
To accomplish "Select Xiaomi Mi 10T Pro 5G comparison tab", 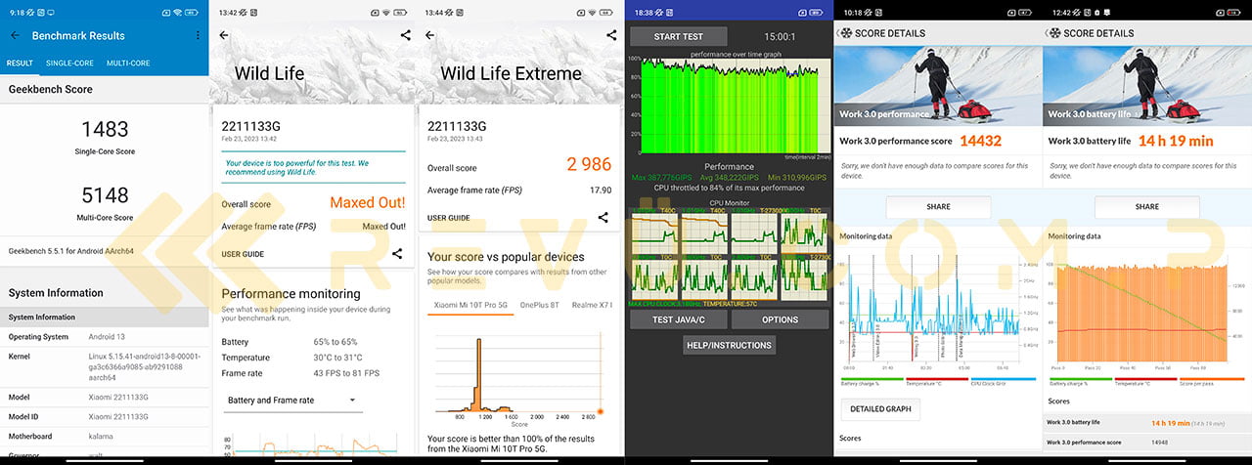I will [471, 305].
